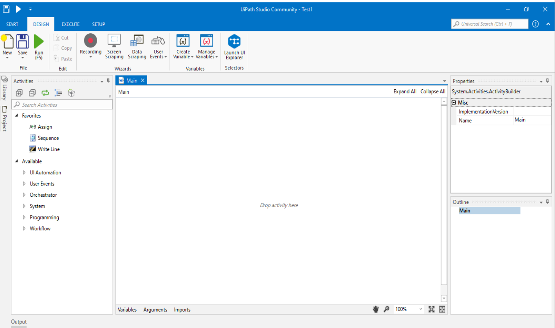The image size is (555, 328).
Task: Launch the Data Scraping wizard
Action: pos(137,47)
